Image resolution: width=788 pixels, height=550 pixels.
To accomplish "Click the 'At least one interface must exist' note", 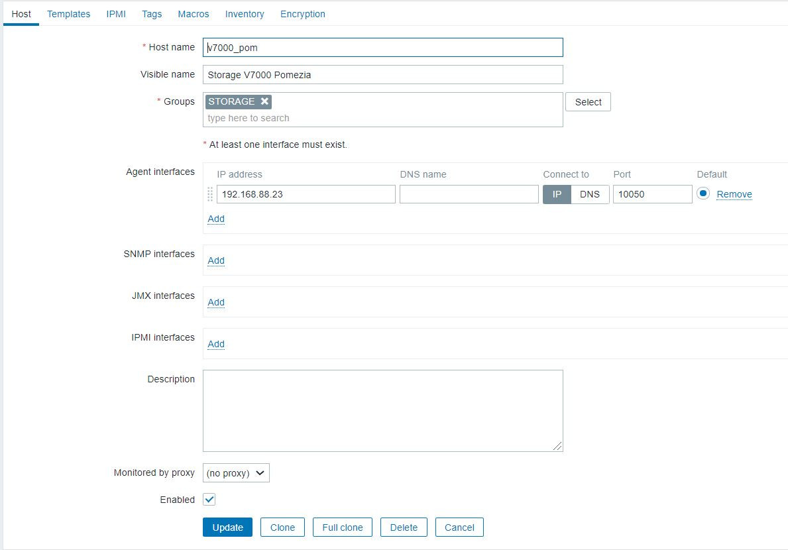I will (278, 144).
